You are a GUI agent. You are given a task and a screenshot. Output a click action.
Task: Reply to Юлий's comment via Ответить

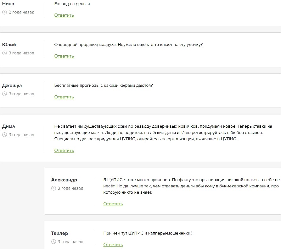64,56
